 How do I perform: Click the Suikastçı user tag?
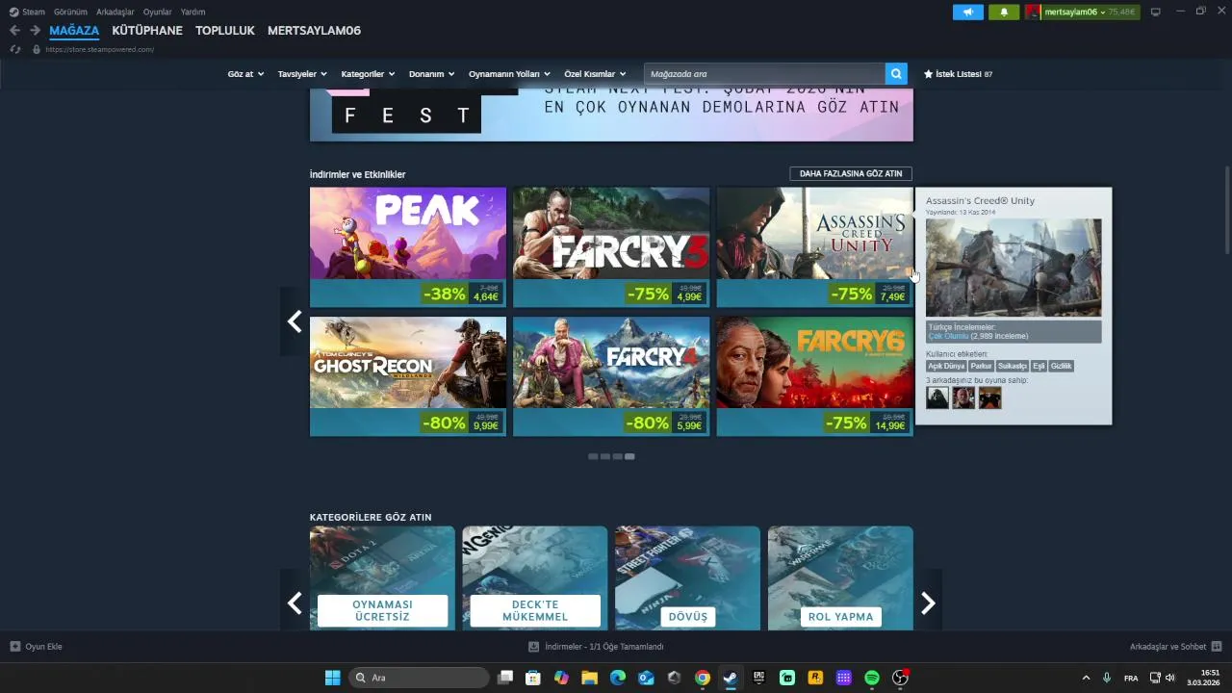point(1012,366)
